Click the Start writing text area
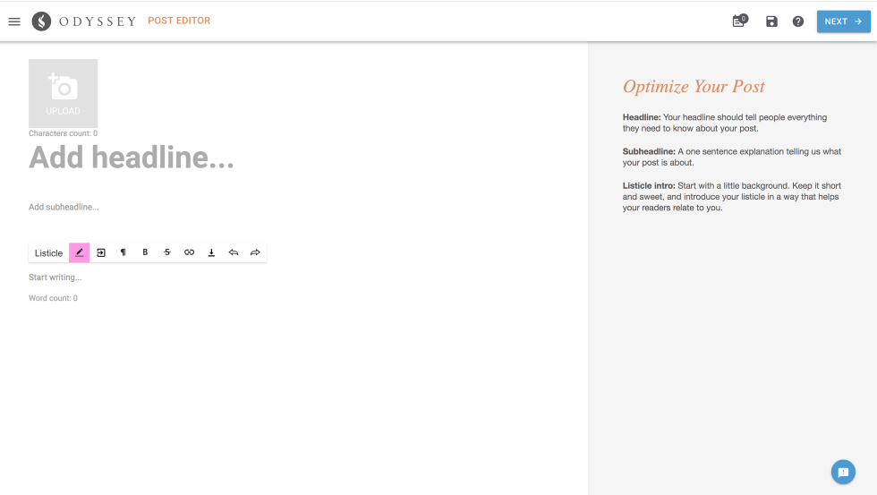Image resolution: width=877 pixels, height=495 pixels. 55,277
